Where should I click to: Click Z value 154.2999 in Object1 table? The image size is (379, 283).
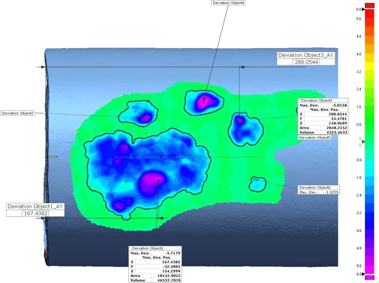[x=170, y=271]
